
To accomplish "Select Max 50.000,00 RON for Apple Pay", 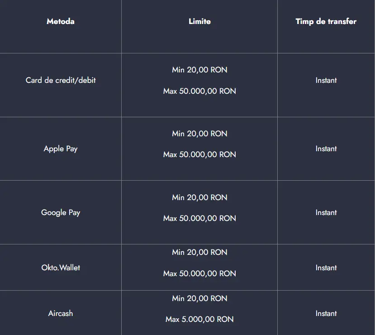I will (x=199, y=154).
